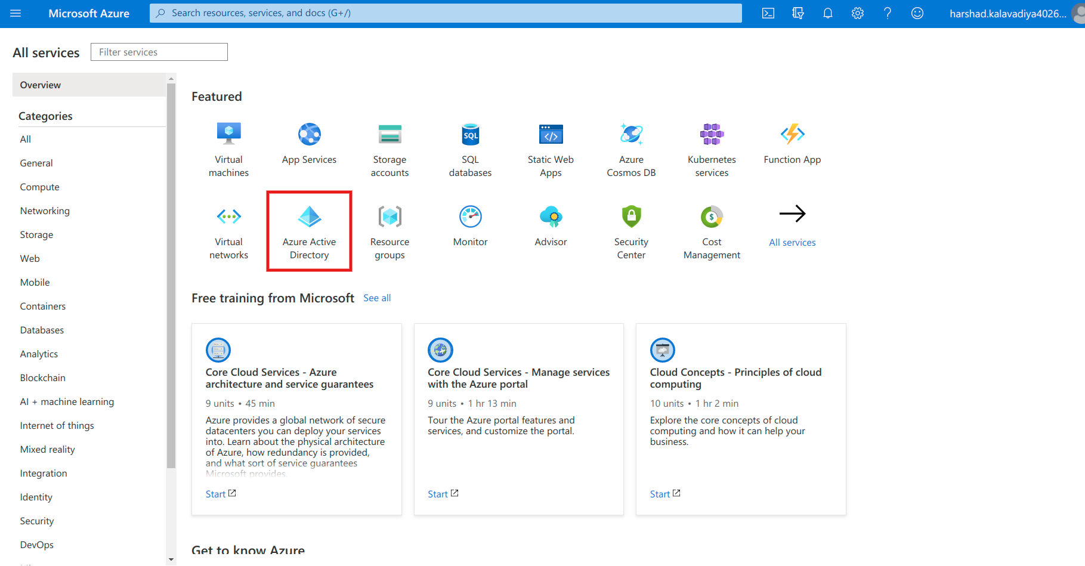Select the Mixed reality category
Viewport: 1085px width, 566px height.
(x=48, y=449)
